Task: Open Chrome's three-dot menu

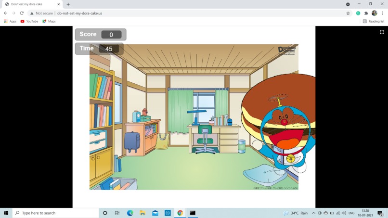Action: pyautogui.click(x=382, y=13)
